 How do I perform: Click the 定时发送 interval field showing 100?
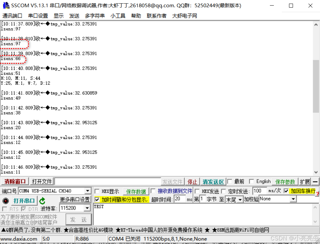pyautogui.click(x=260, y=191)
